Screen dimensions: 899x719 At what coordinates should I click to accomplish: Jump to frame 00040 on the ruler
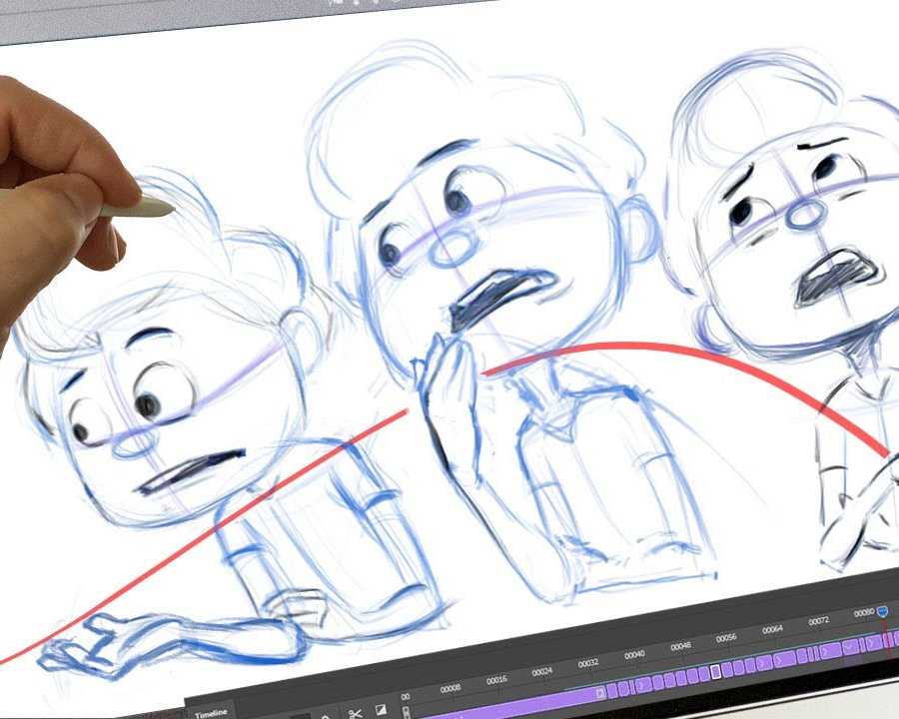click(634, 655)
